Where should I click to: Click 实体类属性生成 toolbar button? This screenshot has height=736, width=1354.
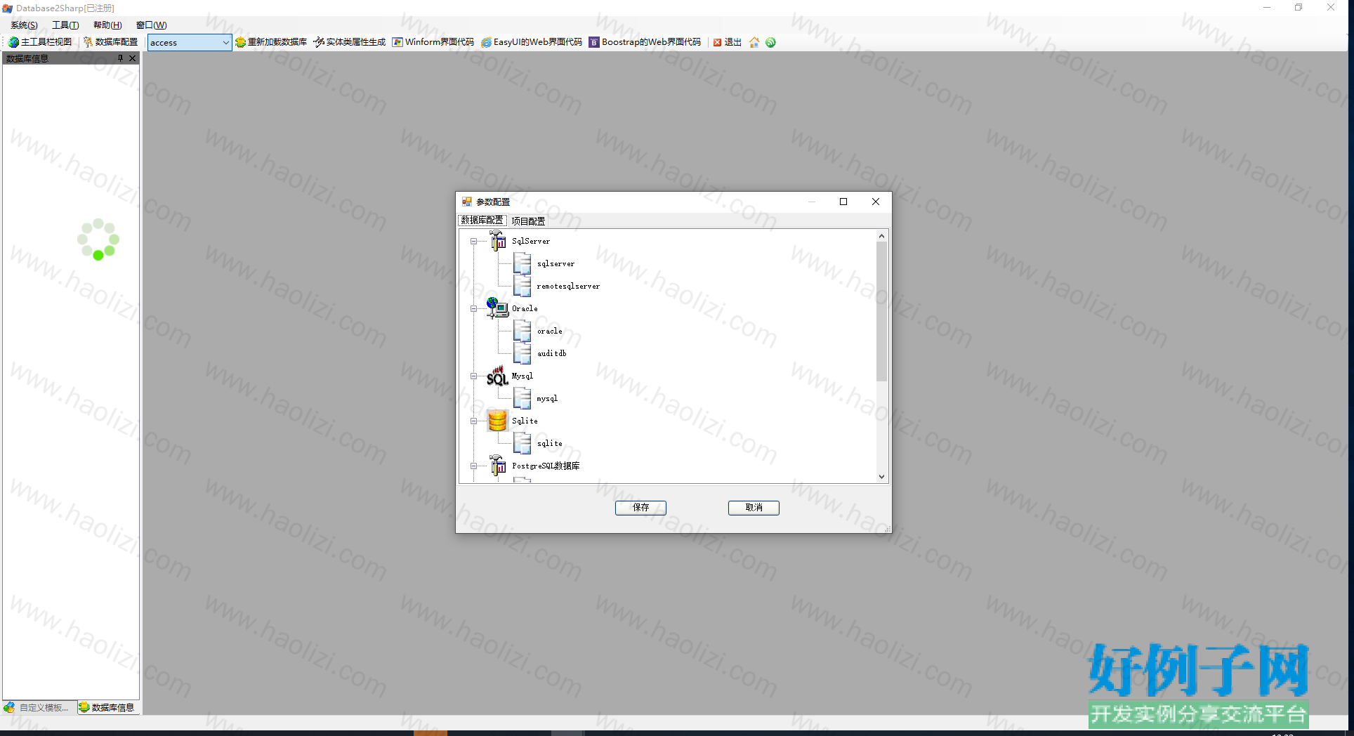pyautogui.click(x=350, y=42)
